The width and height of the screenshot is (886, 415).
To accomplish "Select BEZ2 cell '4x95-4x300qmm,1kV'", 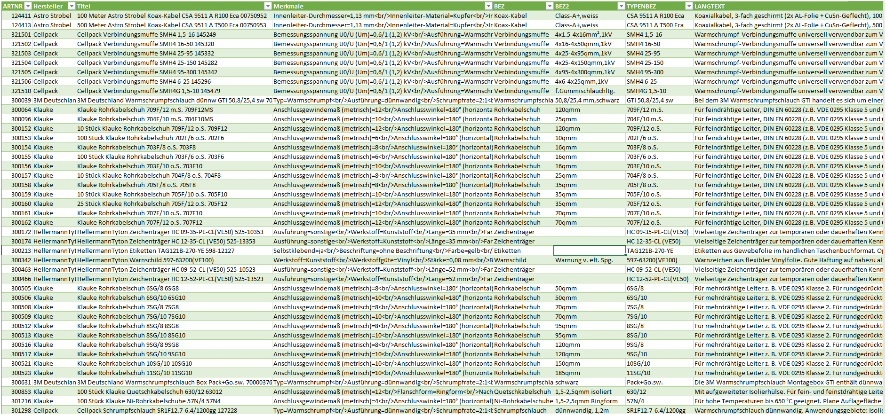I will 590,72.
